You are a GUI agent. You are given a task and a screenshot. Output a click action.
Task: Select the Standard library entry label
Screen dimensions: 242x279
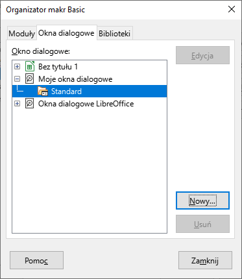coord(66,91)
